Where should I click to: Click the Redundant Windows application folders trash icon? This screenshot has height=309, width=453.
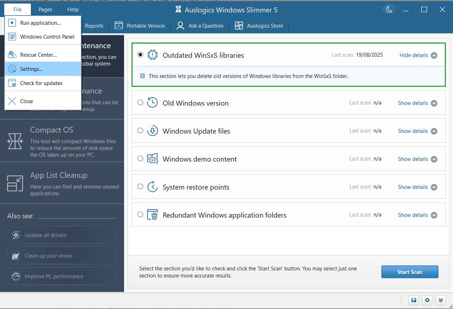pos(152,214)
